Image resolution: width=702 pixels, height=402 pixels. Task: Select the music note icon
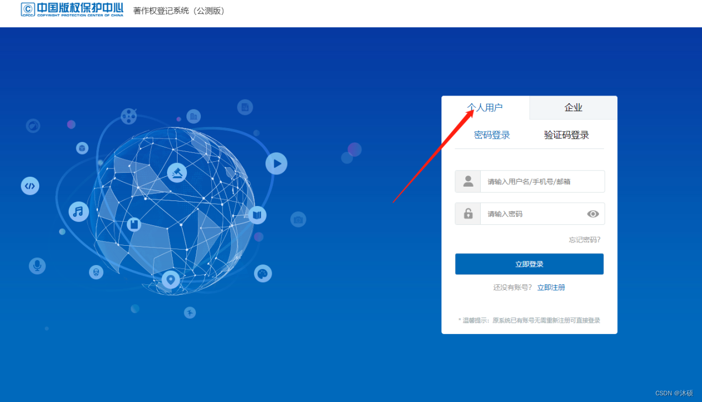[79, 211]
